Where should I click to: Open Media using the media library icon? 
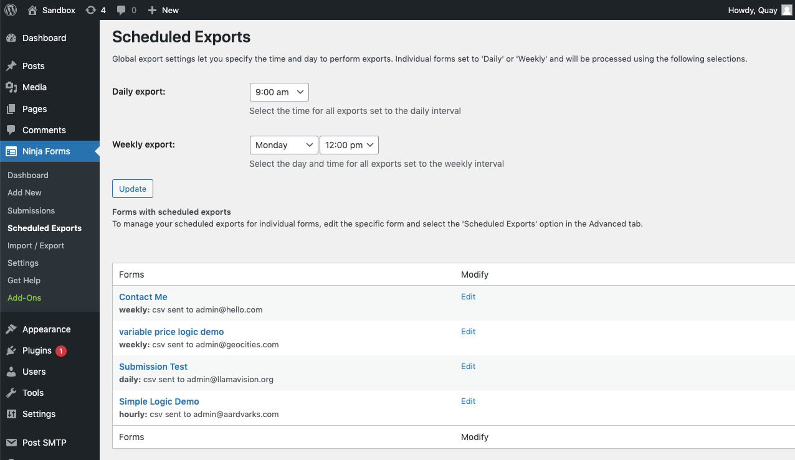14,87
